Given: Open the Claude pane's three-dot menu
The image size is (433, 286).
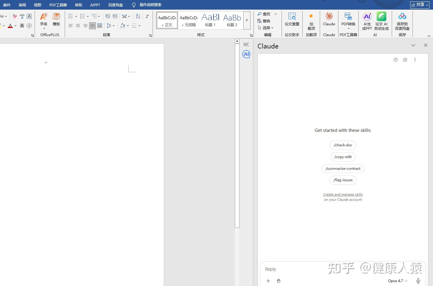Looking at the screenshot, I should (415, 60).
